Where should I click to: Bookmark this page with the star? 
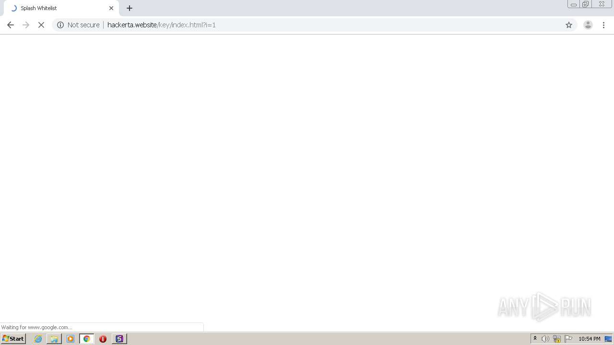(569, 25)
